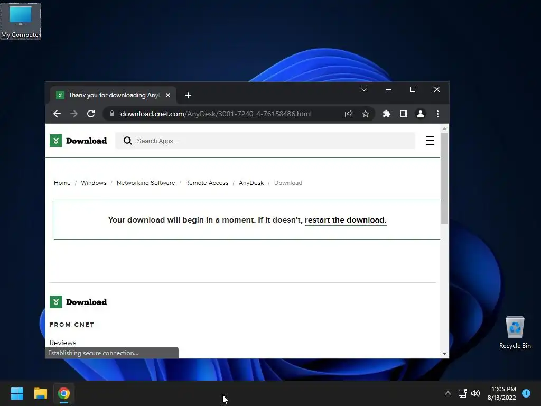
Task: Share this page using the share icon
Action: [349, 114]
